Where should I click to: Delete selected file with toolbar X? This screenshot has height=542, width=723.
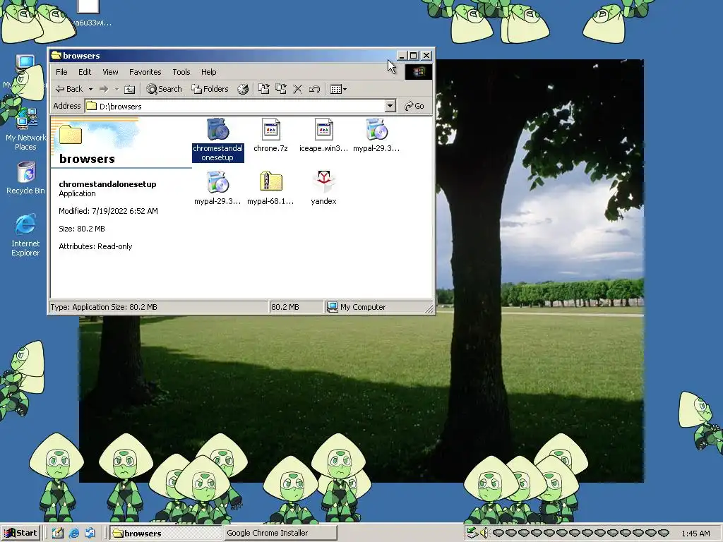click(x=298, y=89)
